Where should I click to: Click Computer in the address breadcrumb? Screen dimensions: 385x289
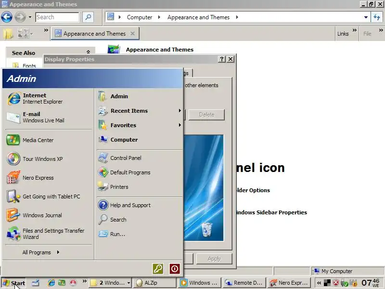coord(140,17)
